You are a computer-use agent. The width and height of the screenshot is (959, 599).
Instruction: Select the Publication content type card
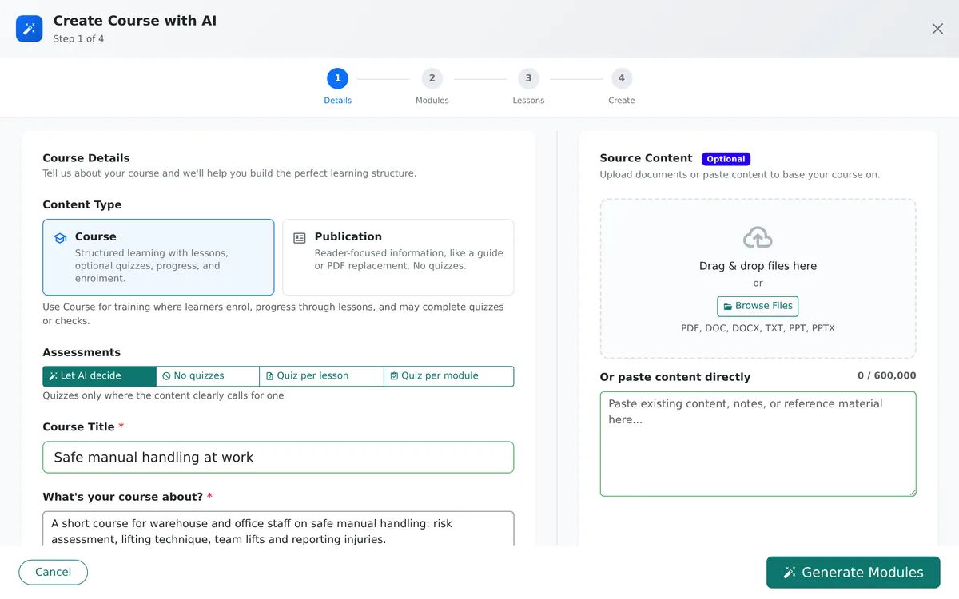tap(398, 257)
